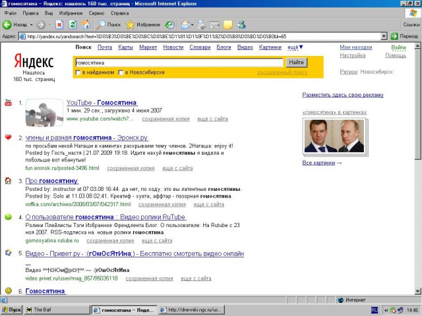Click the Mail envelope toolbar icon
Image resolution: width=422 pixels, height=316 pixels.
185,25
